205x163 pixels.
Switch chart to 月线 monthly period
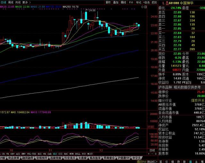click(x=18, y=2)
